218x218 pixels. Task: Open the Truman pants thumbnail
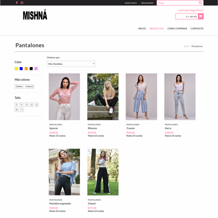[x=141, y=97]
